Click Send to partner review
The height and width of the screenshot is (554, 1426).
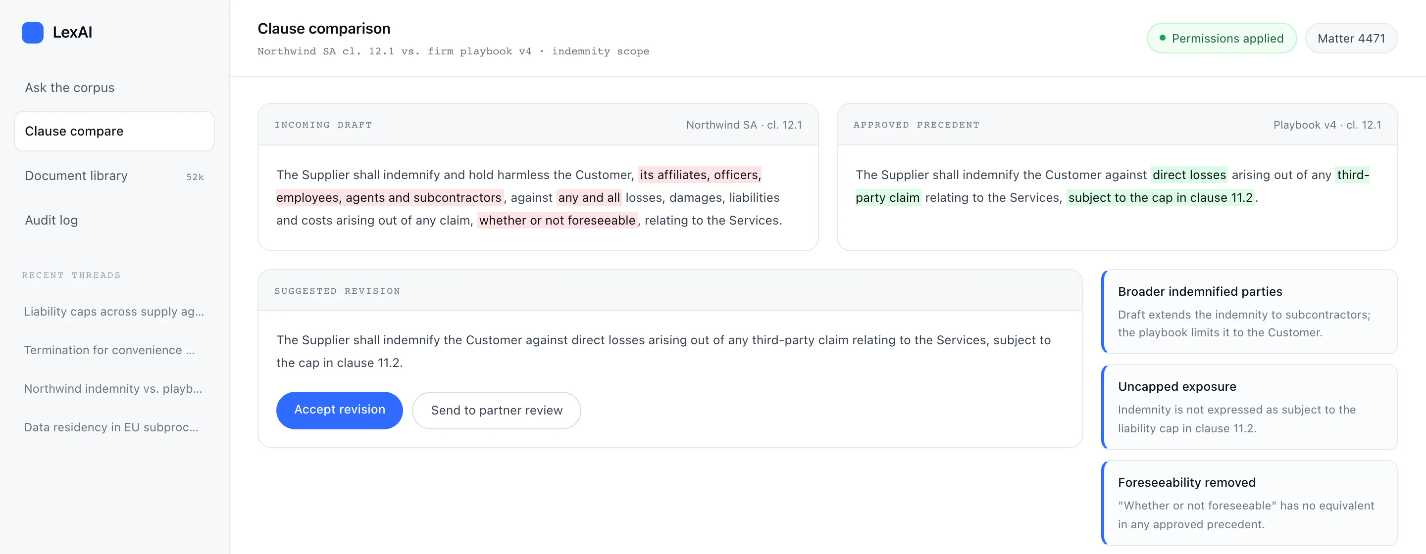pos(496,410)
